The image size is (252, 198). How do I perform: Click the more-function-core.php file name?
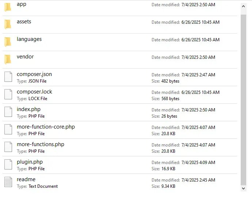(46, 127)
